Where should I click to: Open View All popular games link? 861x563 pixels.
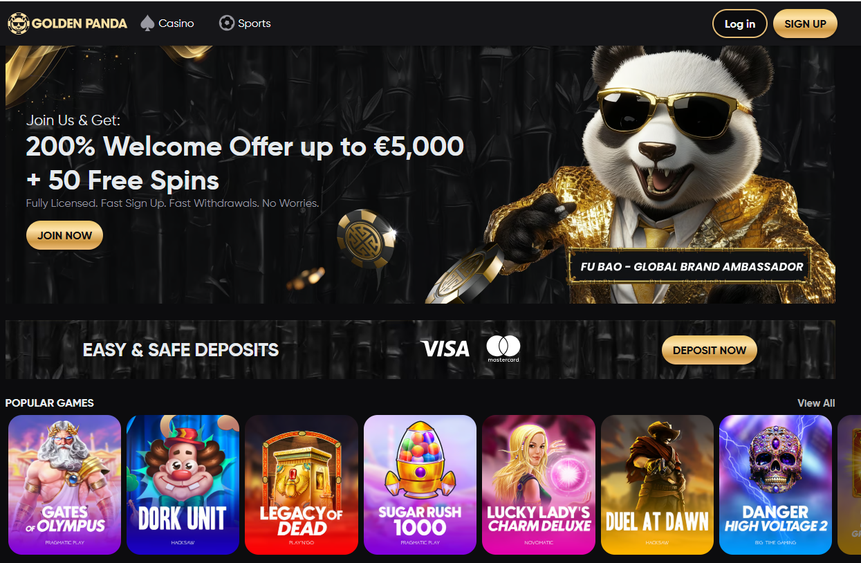point(816,403)
